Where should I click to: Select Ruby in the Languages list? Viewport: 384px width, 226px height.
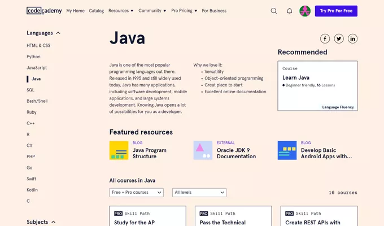[32, 112]
